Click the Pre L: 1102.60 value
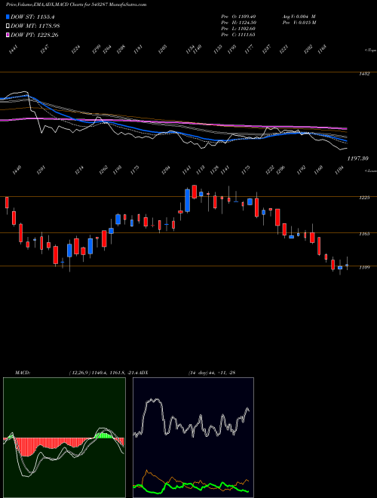The height and width of the screenshot is (498, 377). click(x=238, y=29)
